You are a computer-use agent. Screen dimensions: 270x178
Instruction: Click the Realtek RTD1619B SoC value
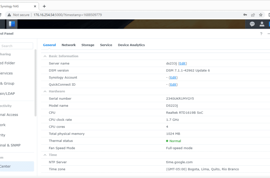[184, 112]
